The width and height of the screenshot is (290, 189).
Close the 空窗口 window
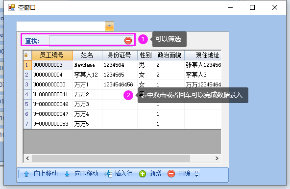275,7
